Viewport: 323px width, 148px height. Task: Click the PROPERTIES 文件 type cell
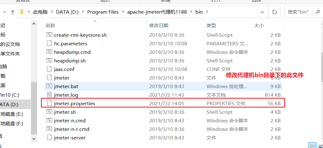pos(226,103)
